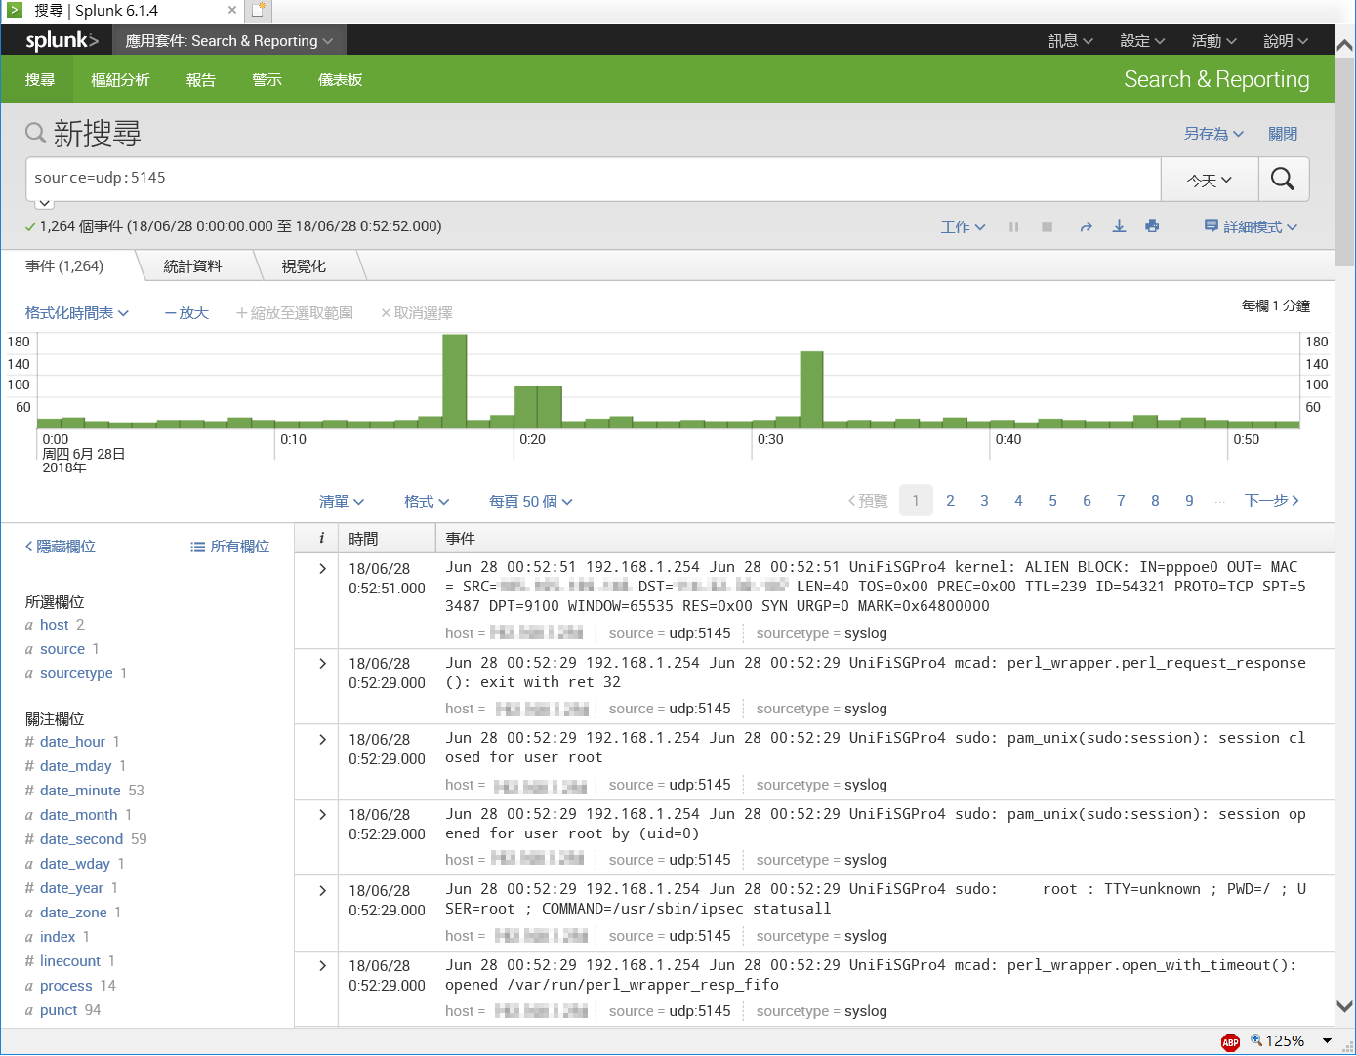The image size is (1356, 1056).
Task: Open the 每頁 50 個 page size dropdown
Action: point(530,501)
